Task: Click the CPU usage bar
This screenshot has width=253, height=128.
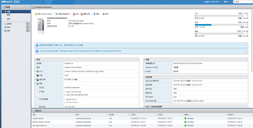Action: click(219, 16)
